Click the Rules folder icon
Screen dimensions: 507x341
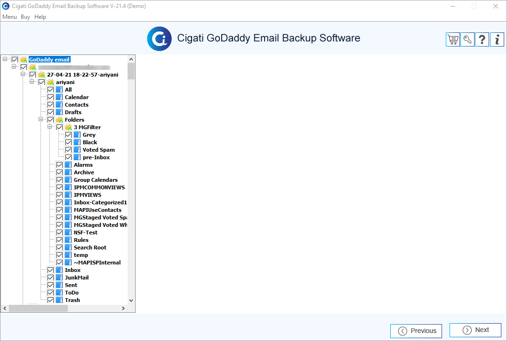click(68, 240)
